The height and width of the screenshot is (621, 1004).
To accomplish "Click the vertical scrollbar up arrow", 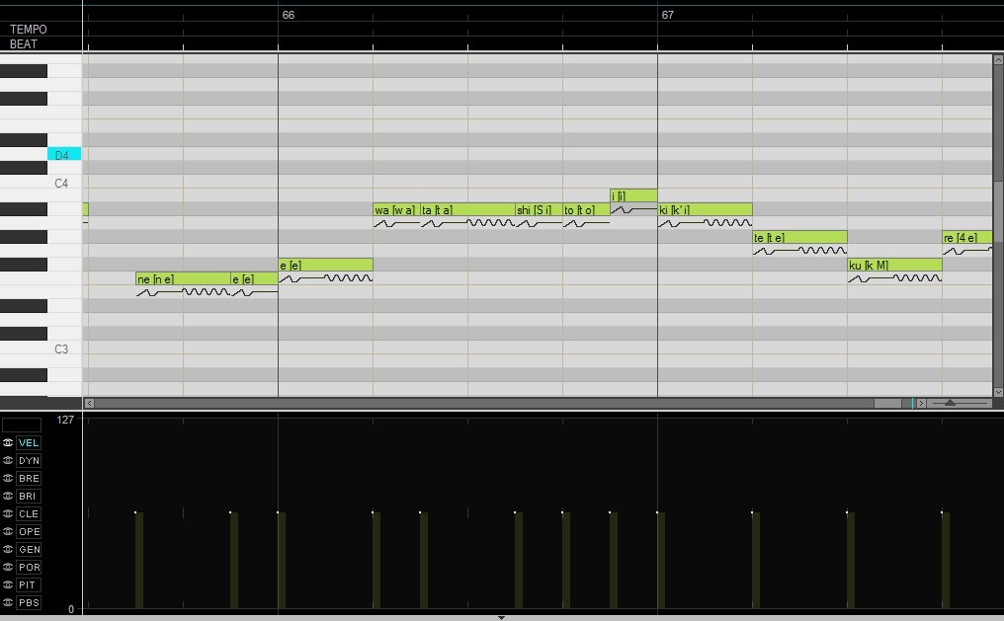I will [x=998, y=59].
